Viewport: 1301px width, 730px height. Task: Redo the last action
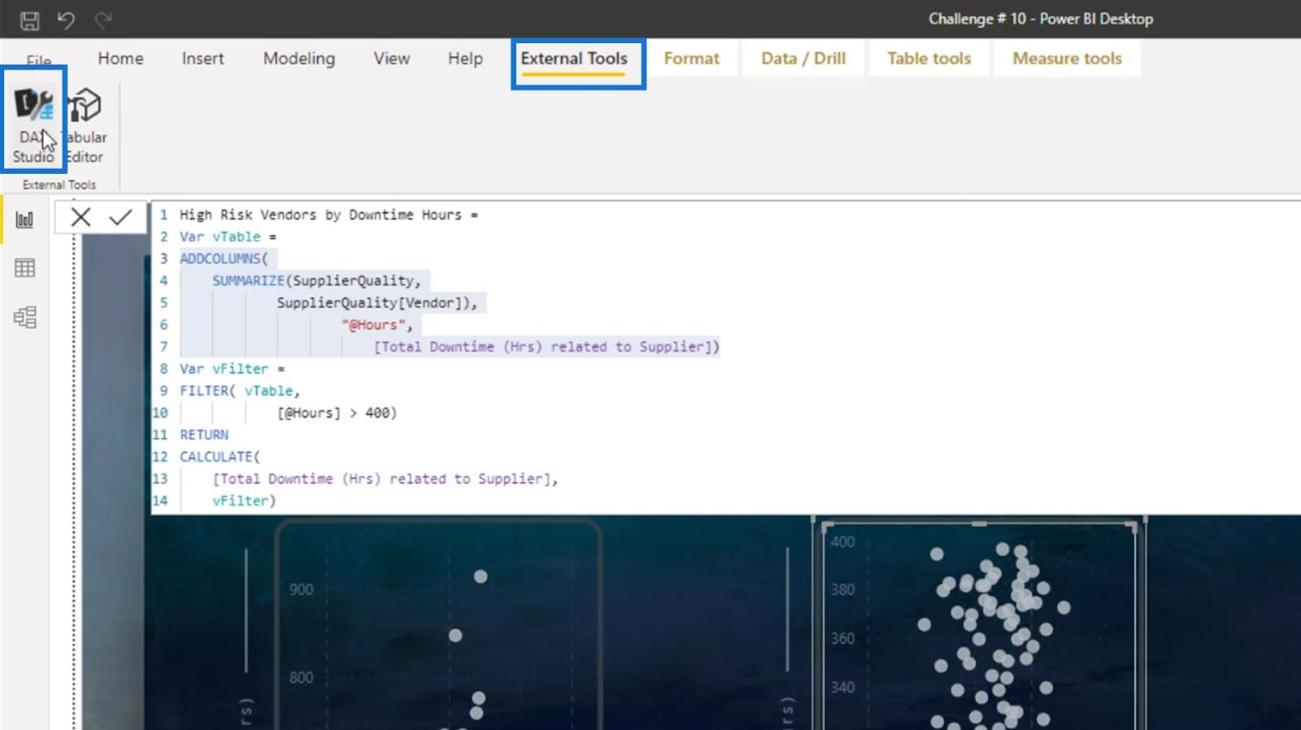(x=102, y=20)
